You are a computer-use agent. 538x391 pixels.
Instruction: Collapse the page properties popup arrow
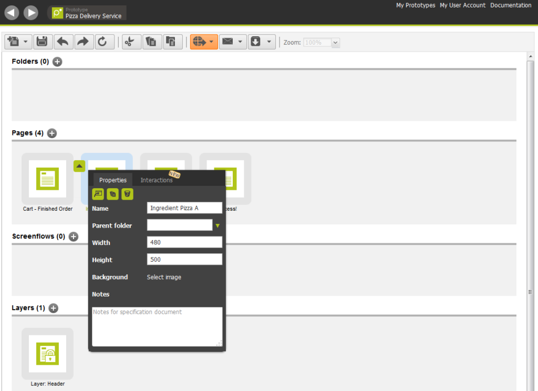pos(79,166)
